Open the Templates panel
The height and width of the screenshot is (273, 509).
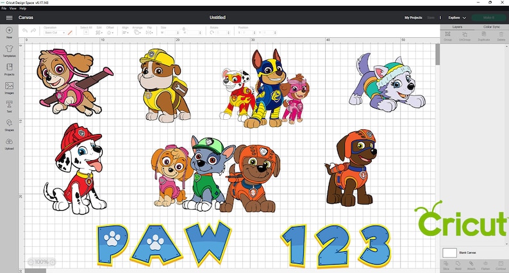(x=9, y=51)
